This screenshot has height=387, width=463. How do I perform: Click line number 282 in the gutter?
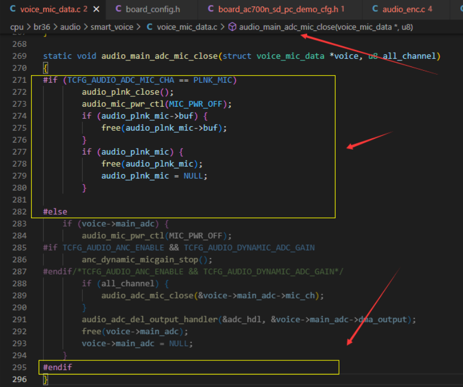(20, 212)
